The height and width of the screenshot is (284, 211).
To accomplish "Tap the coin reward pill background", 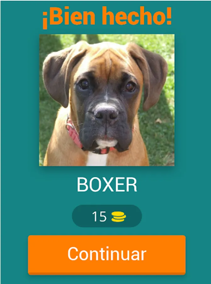I will pyautogui.click(x=107, y=216).
